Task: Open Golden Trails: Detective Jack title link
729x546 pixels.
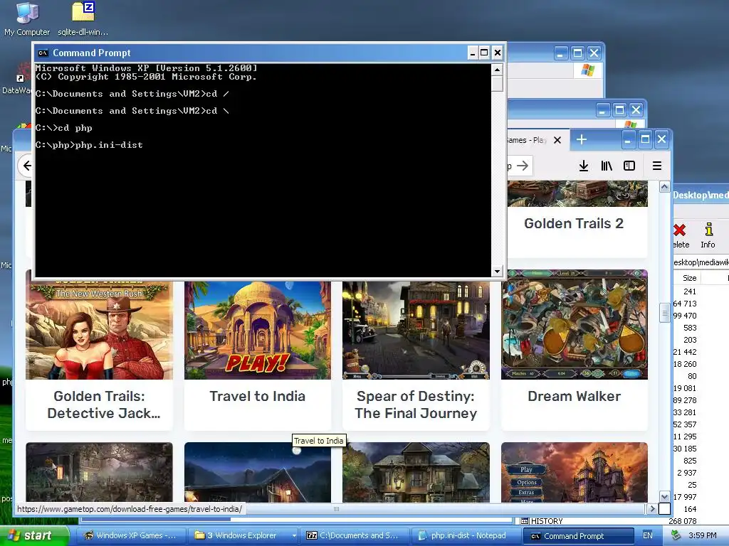Action: (100, 405)
